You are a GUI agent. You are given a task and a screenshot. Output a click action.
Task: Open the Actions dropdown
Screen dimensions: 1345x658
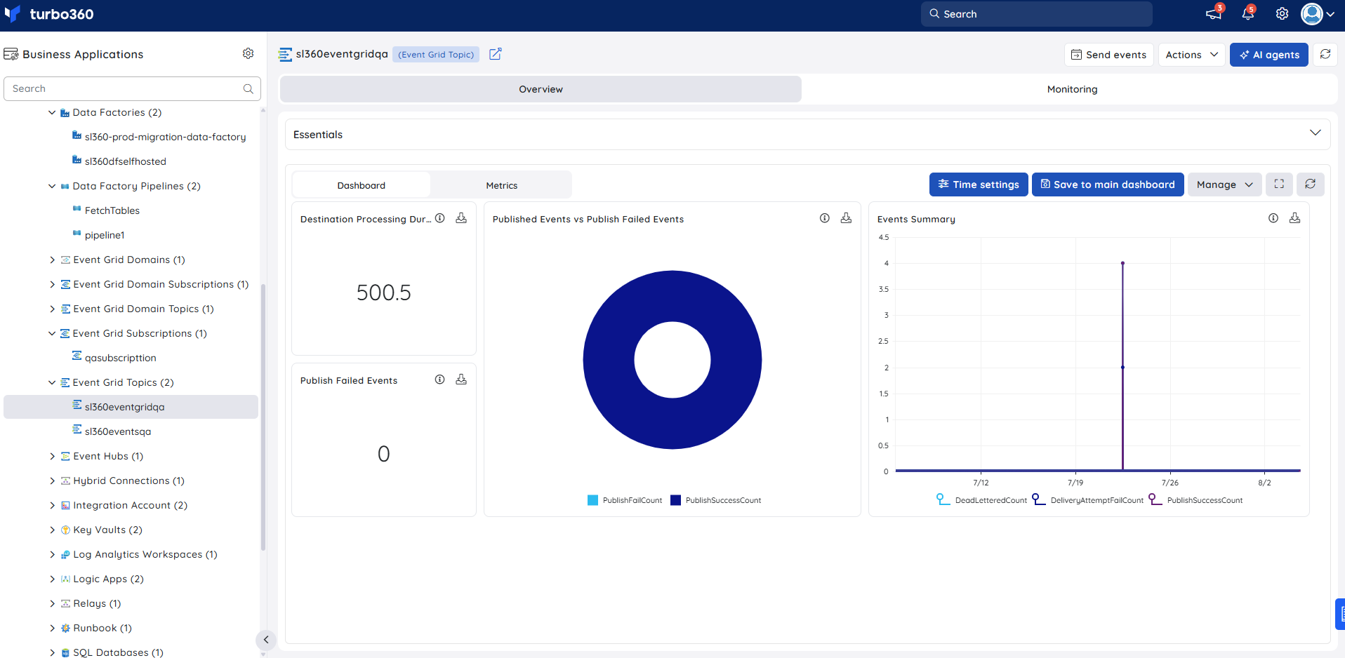point(1191,55)
